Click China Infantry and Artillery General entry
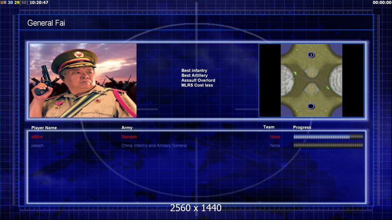Screen dimensions: 392x220 154,146
